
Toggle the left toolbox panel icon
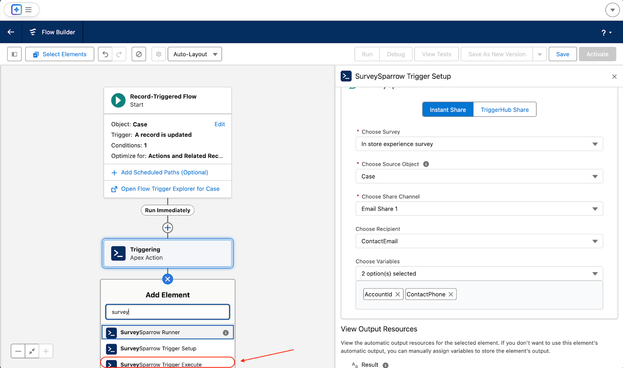pos(14,54)
